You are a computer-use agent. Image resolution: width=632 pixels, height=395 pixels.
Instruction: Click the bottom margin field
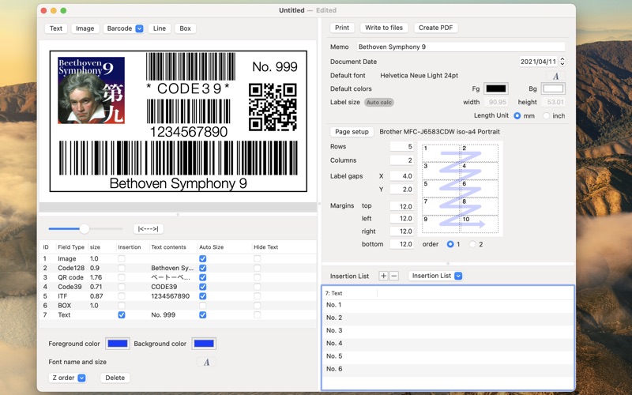pyautogui.click(x=402, y=244)
